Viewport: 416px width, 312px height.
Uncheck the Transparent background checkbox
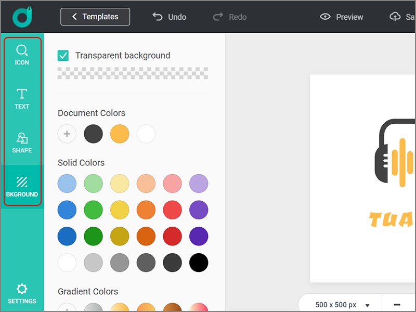point(63,56)
